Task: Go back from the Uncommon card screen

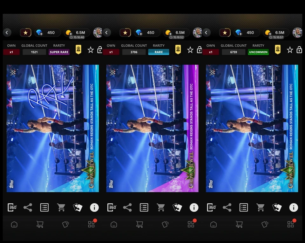Action: click(206, 32)
